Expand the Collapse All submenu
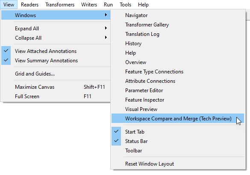This screenshot has width=250, height=175. (56, 38)
